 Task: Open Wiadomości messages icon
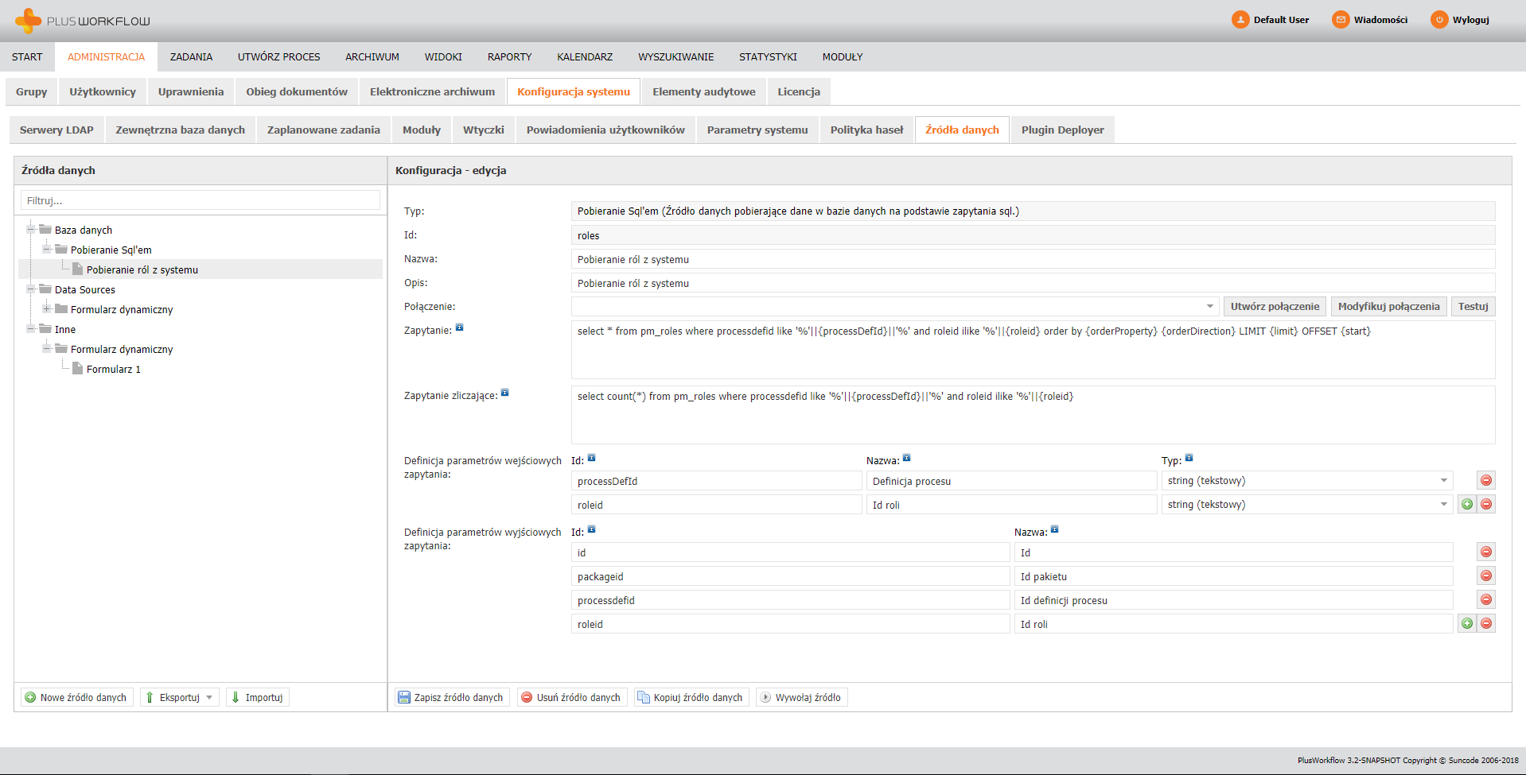click(1341, 20)
